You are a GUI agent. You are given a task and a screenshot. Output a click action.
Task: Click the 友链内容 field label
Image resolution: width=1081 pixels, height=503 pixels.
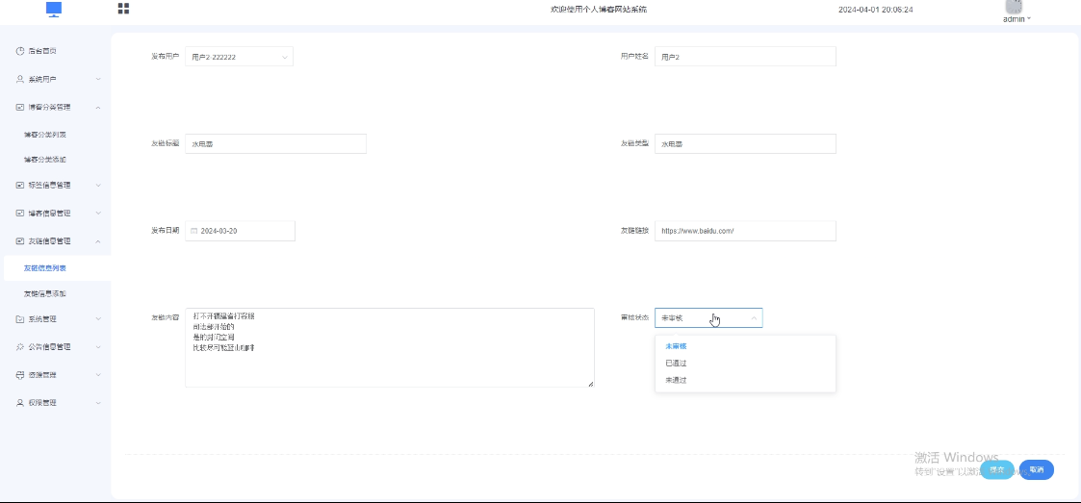tap(166, 317)
